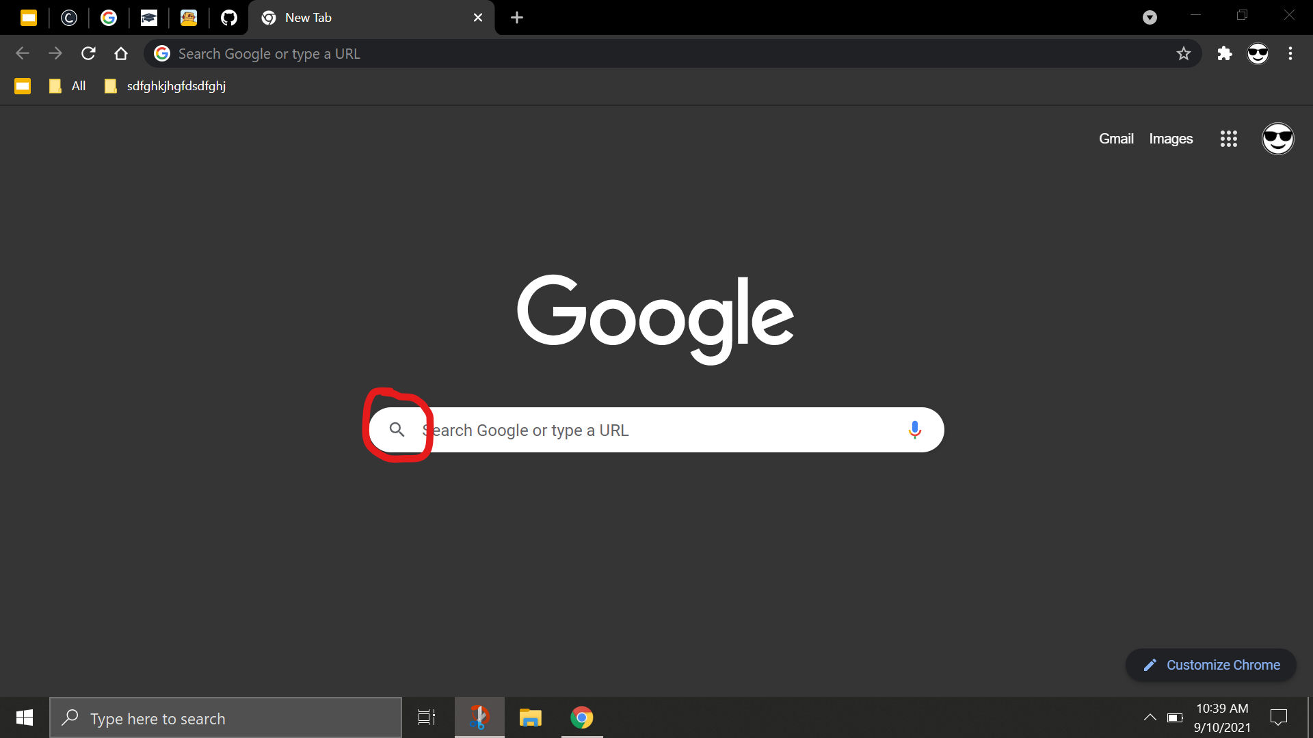Image resolution: width=1313 pixels, height=738 pixels.
Task: Bookmark this page using the star icon
Action: [1184, 53]
